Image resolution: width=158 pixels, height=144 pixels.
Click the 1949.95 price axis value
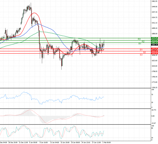click(155, 7)
